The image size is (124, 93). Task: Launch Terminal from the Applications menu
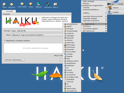pos(72,82)
